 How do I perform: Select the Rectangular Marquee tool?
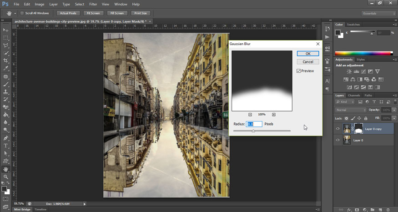[x=5, y=38]
